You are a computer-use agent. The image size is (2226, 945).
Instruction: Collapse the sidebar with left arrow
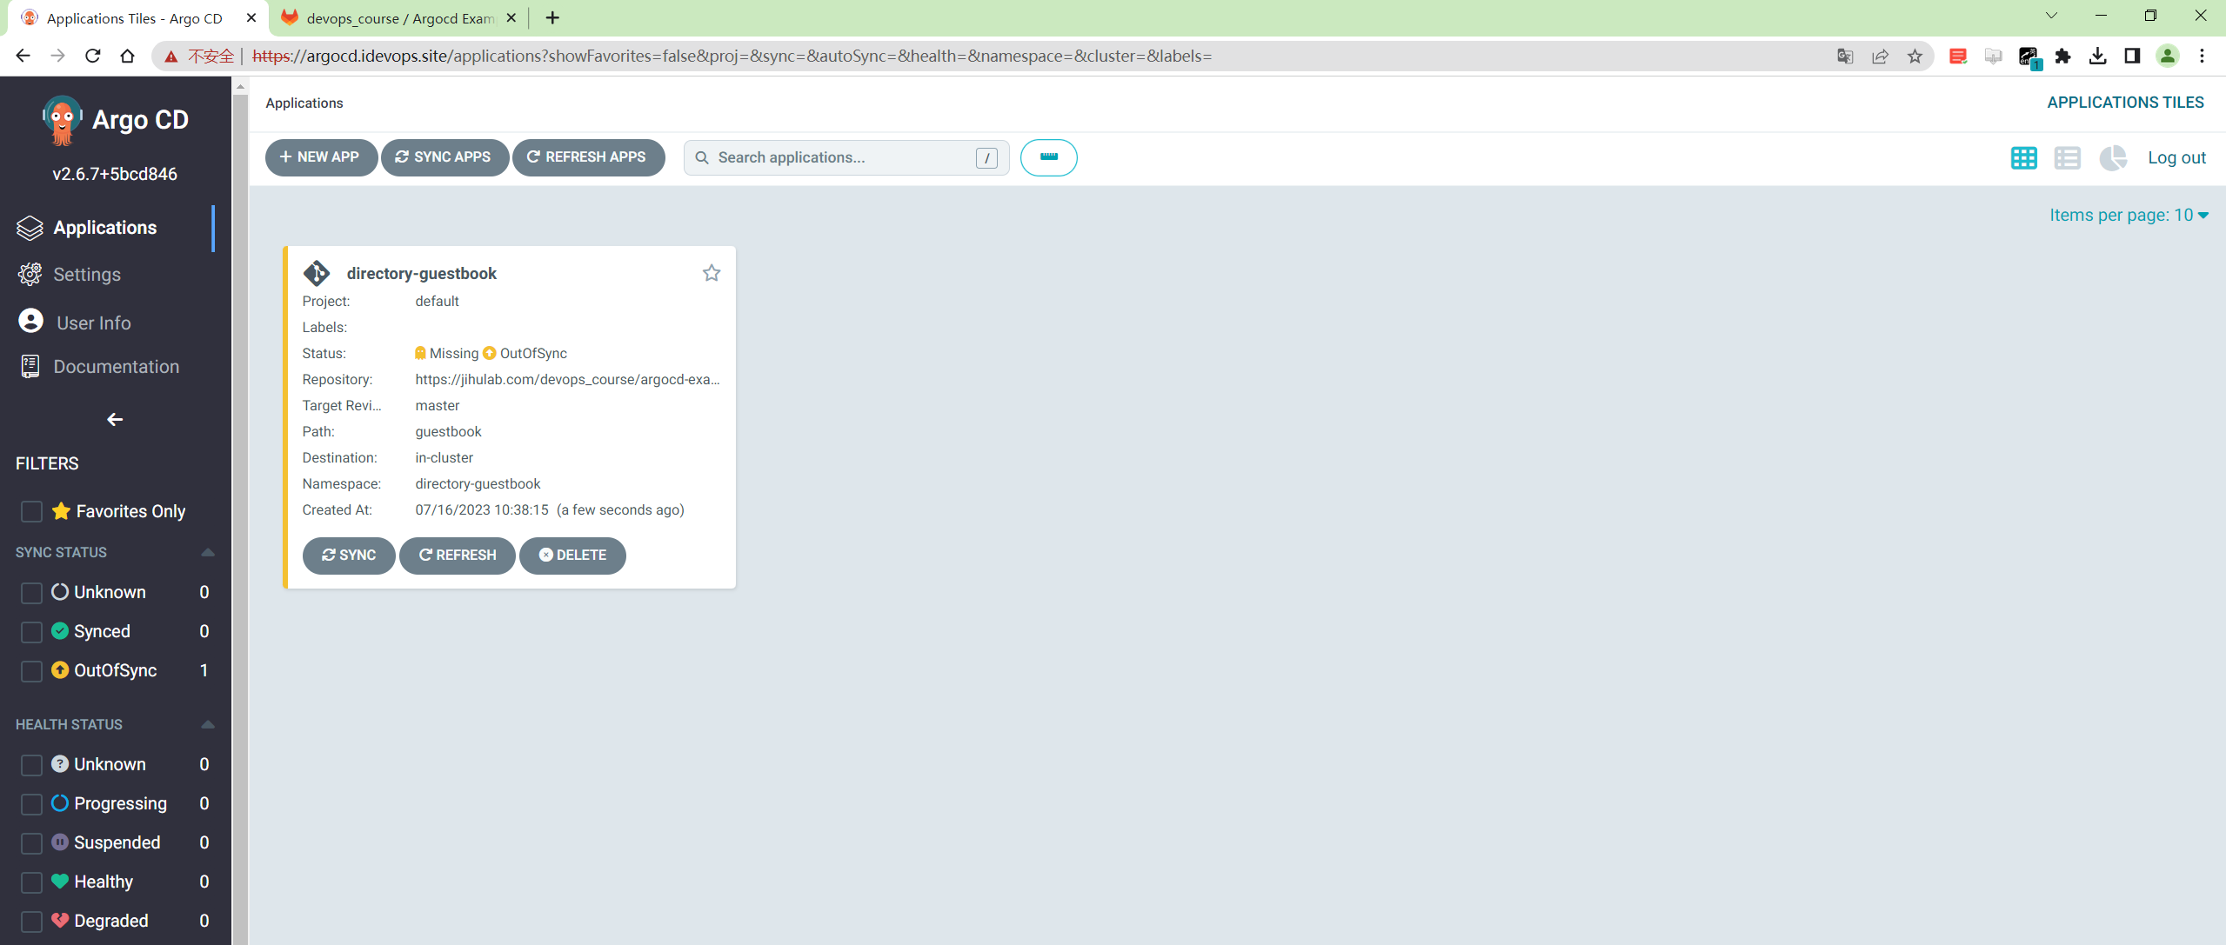pos(115,420)
